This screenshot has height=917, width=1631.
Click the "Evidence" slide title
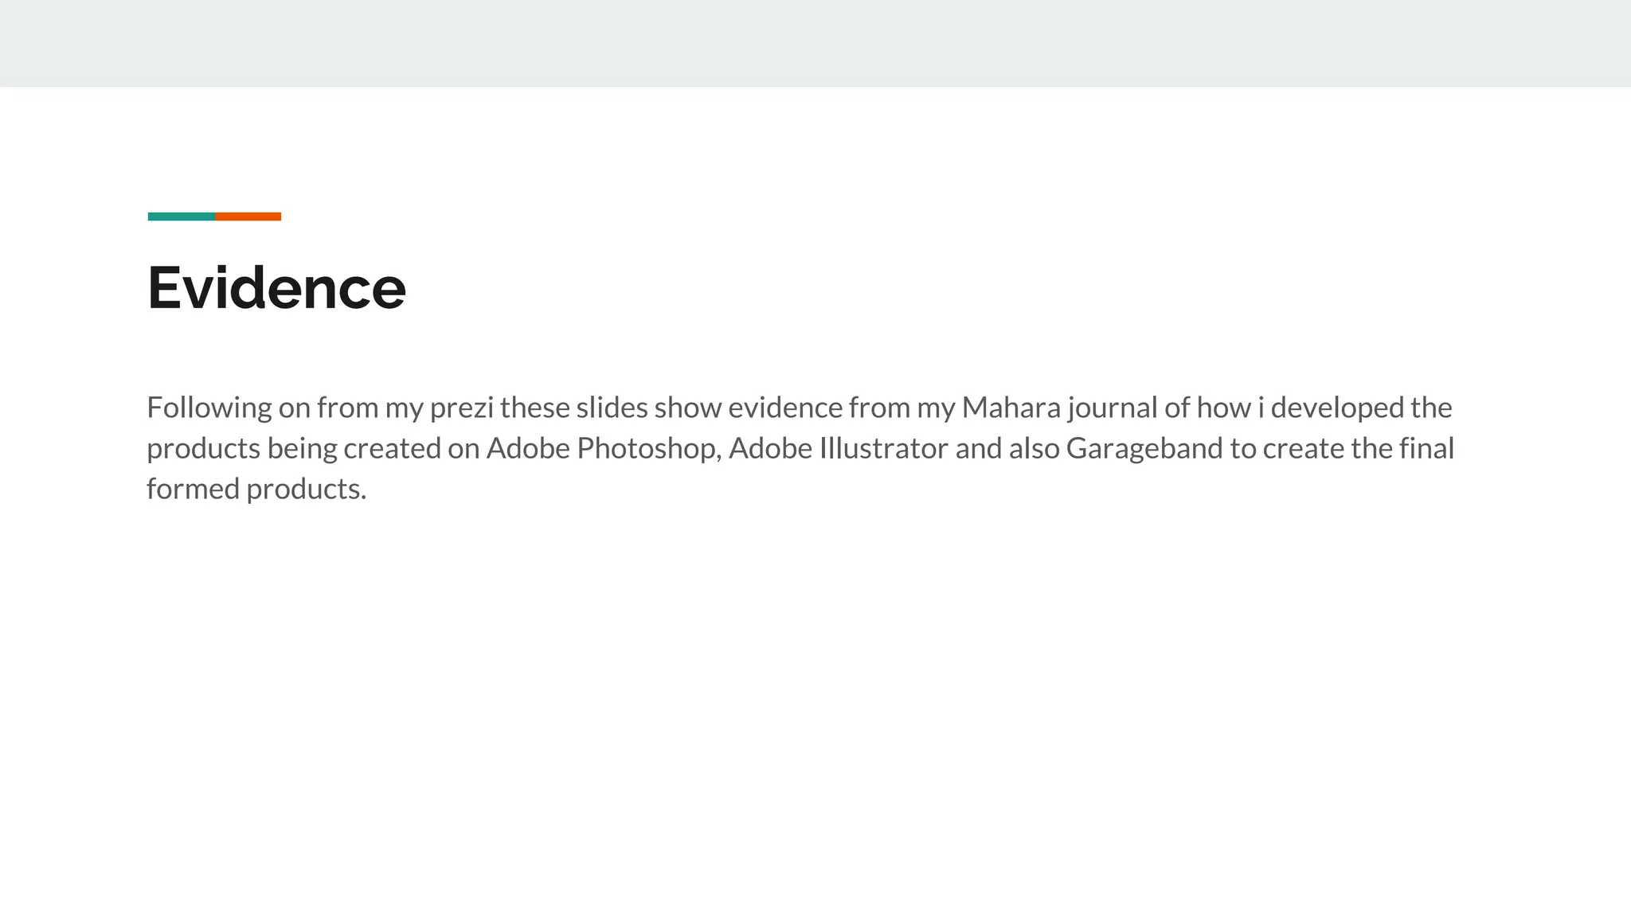click(x=276, y=288)
